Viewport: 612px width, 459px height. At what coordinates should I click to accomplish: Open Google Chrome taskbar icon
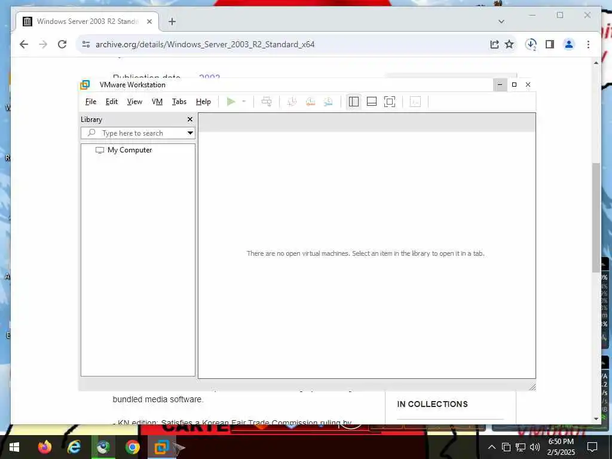(x=132, y=447)
